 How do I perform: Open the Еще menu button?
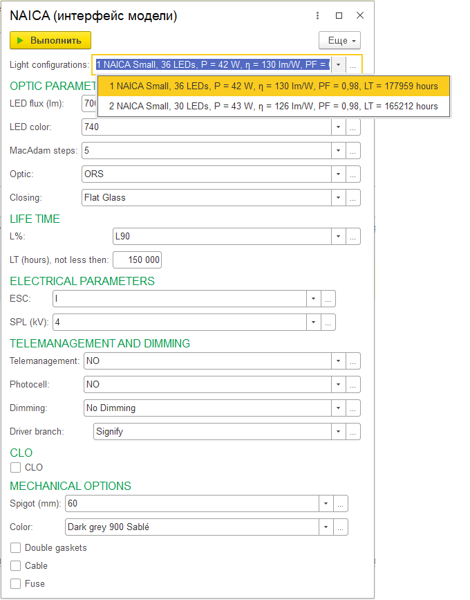click(339, 41)
